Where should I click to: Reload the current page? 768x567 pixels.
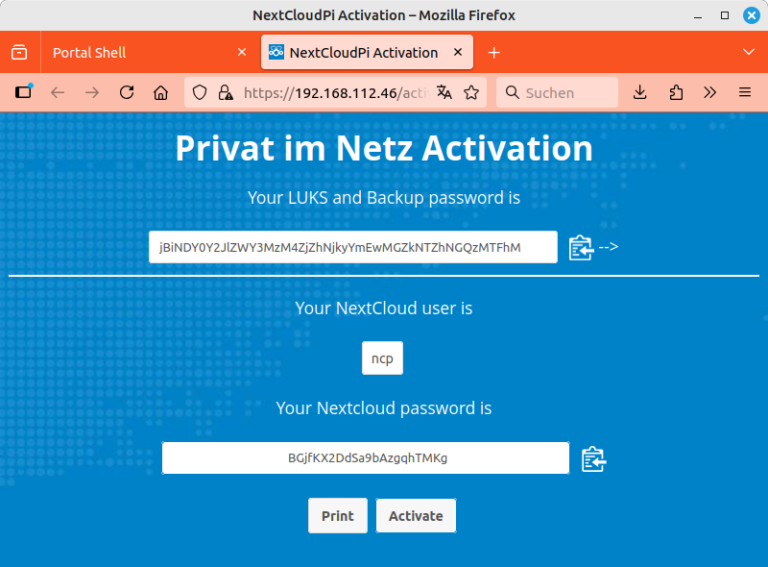click(x=126, y=92)
